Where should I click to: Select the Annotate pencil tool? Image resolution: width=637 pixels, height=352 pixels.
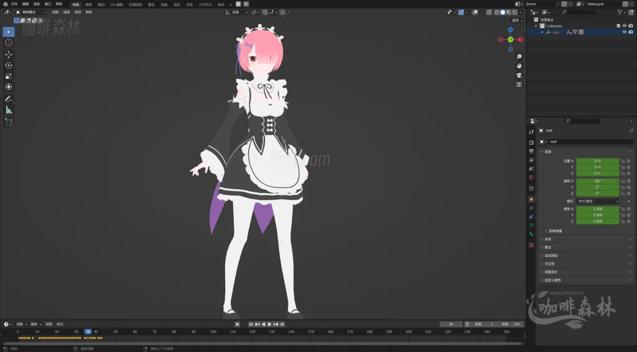pos(9,99)
